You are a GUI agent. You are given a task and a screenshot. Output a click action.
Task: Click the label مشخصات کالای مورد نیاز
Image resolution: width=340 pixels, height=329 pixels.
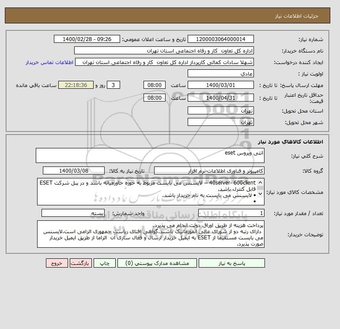pyautogui.click(x=295, y=192)
